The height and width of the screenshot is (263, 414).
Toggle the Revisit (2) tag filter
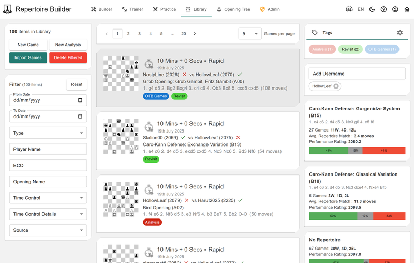pyautogui.click(x=350, y=49)
